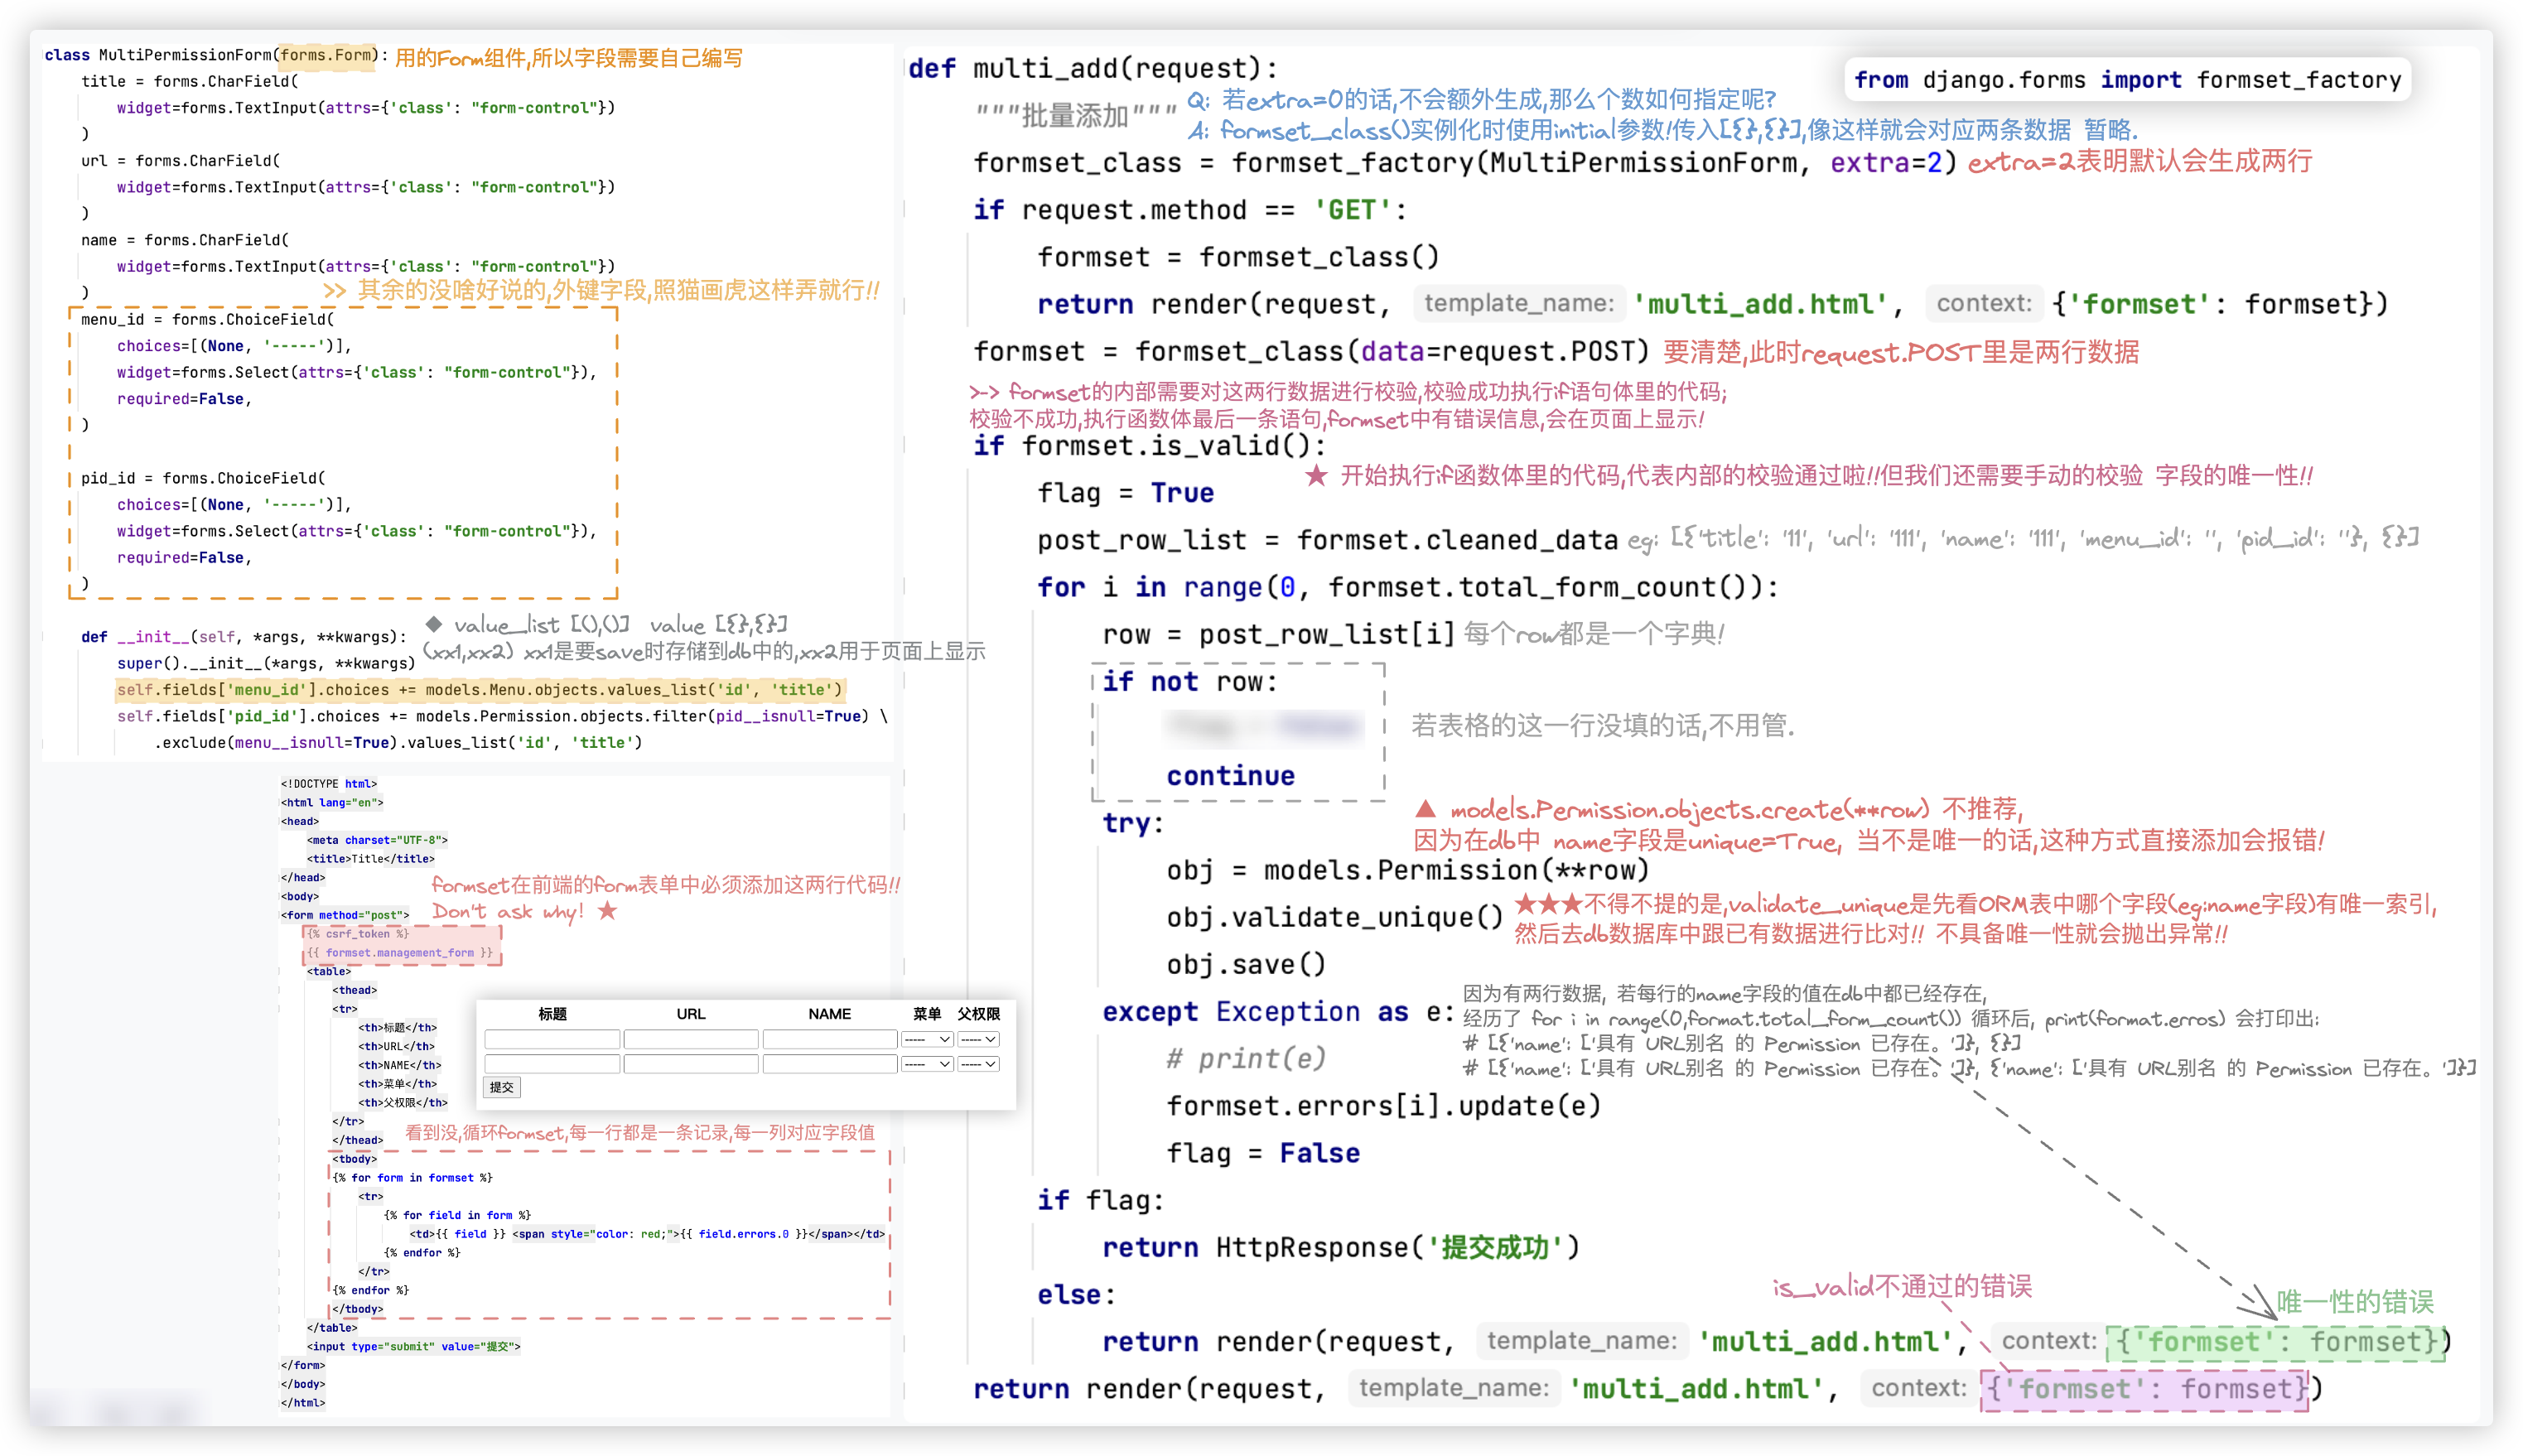Screen dimensions: 2523x1456
Task: Click the '<input type="submit" value="提交">' HTML line
Action: (x=413, y=1346)
